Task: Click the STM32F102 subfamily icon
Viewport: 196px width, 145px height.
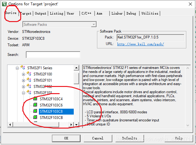Action: coord(29,86)
